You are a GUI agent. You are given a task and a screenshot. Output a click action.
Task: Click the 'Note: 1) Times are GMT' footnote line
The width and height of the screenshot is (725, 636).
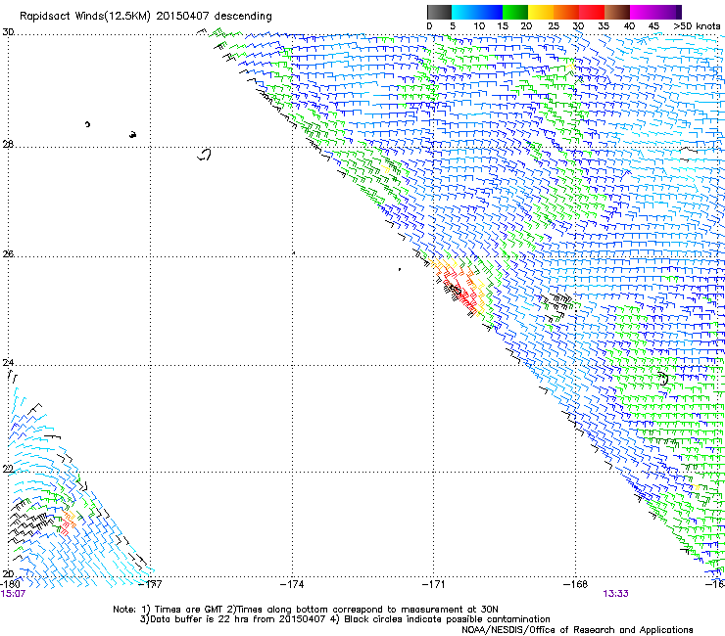tap(306, 610)
